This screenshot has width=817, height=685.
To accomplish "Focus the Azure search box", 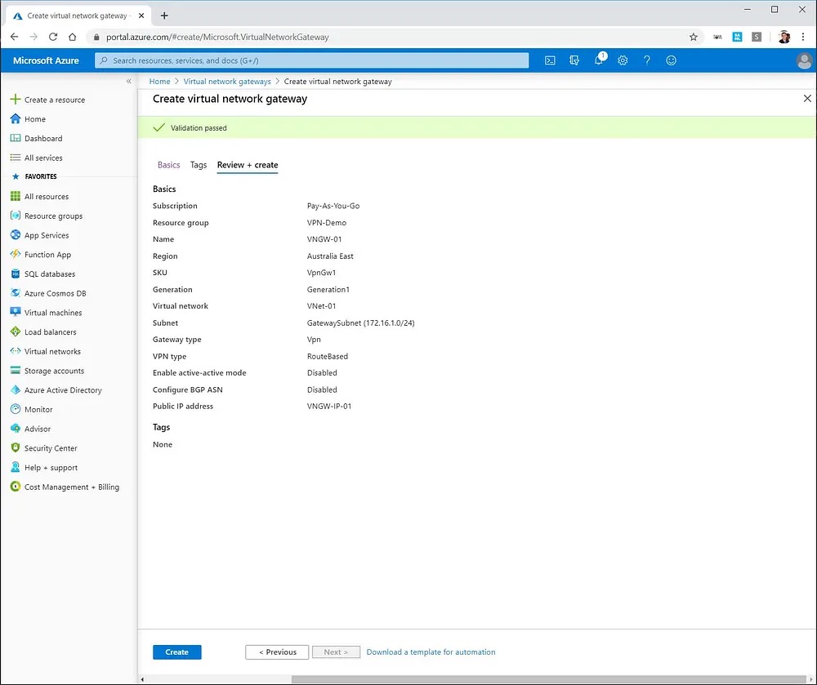I will [x=311, y=60].
